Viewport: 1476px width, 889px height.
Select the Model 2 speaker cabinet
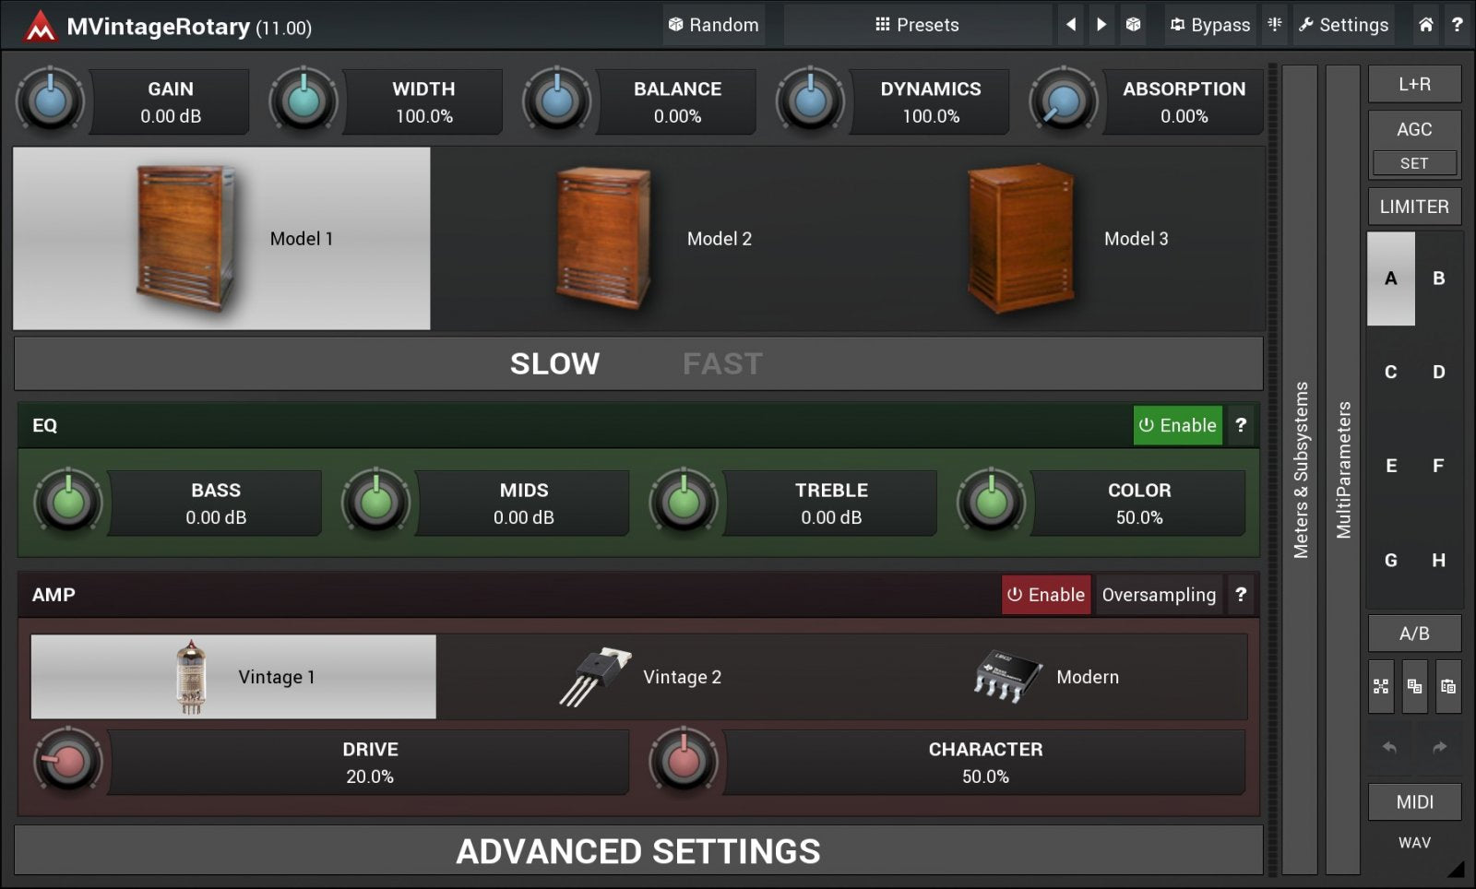[x=655, y=239]
